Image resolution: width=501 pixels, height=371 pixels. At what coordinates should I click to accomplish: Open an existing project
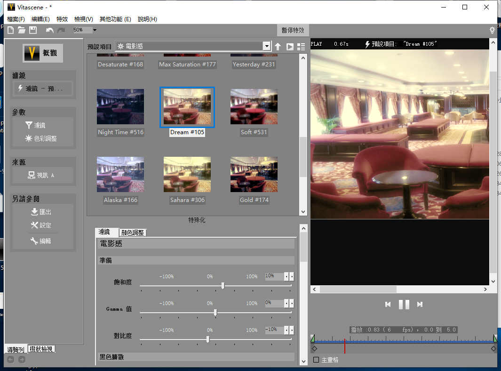pos(21,30)
